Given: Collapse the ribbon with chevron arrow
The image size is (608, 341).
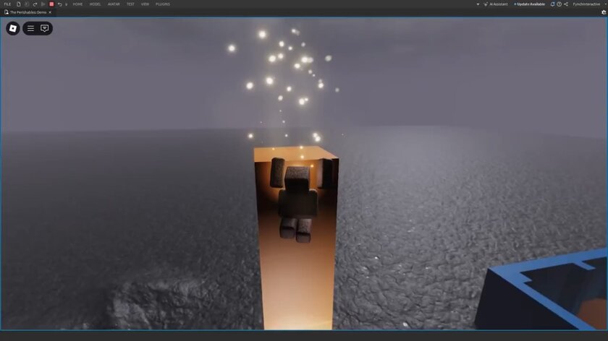Looking at the screenshot, I should pyautogui.click(x=478, y=4).
